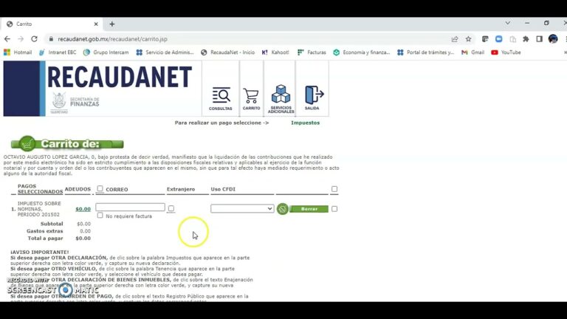Toggle the CORREO header checkbox
The width and height of the screenshot is (567, 319).
click(100, 188)
